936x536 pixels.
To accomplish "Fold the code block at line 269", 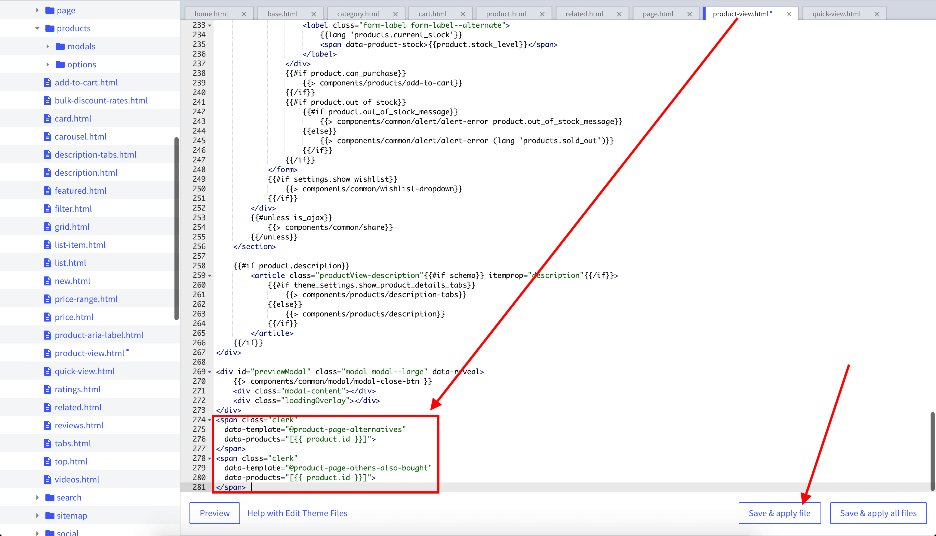I will coord(210,372).
